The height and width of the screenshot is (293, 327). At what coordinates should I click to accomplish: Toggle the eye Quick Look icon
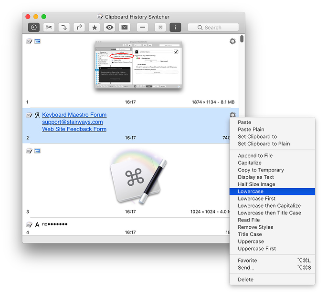109,27
